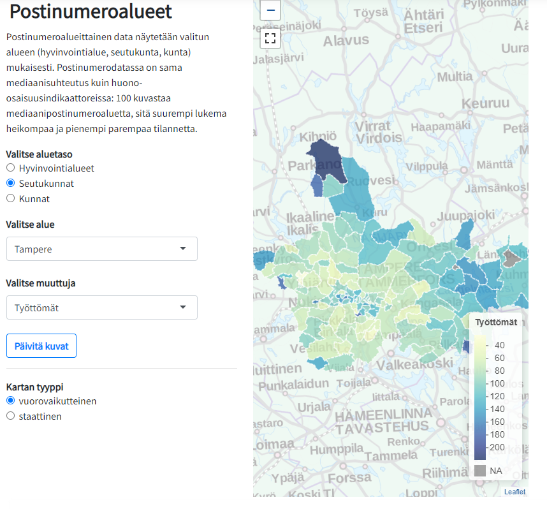The width and height of the screenshot is (547, 509).
Task: Select Hyvinvointialueet radio option
Action: coord(10,168)
